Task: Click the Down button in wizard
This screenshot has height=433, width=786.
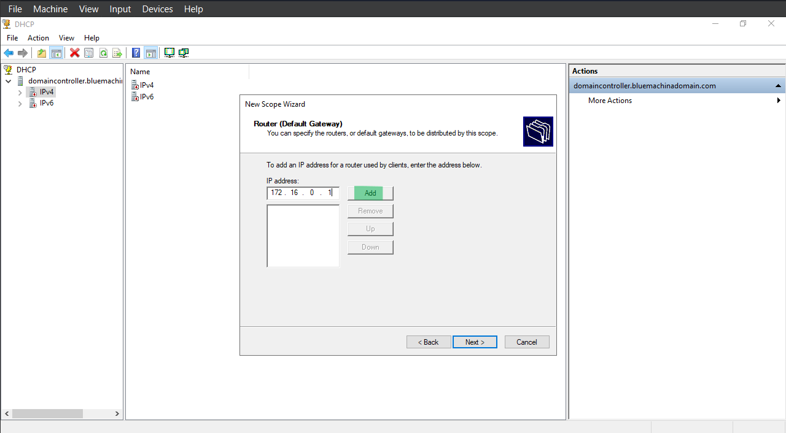Action: click(370, 247)
